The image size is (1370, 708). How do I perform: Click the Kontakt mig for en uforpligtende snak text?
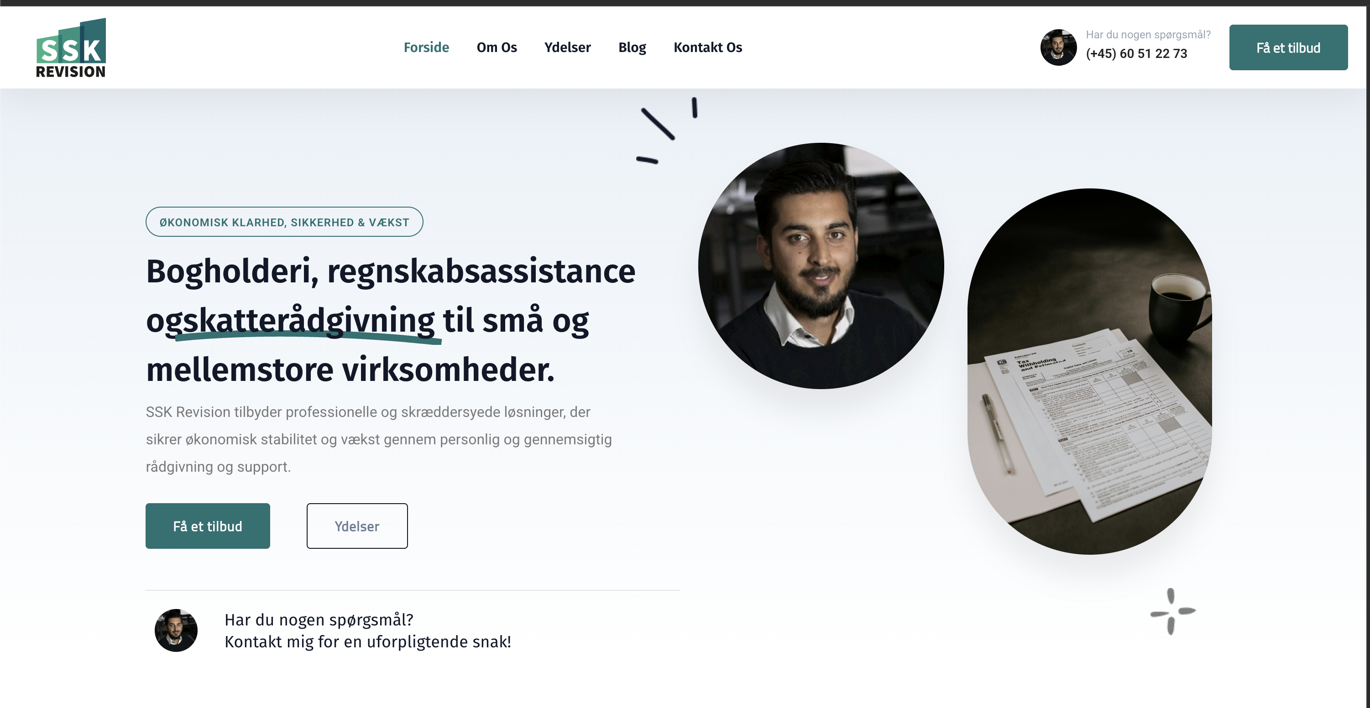point(367,641)
